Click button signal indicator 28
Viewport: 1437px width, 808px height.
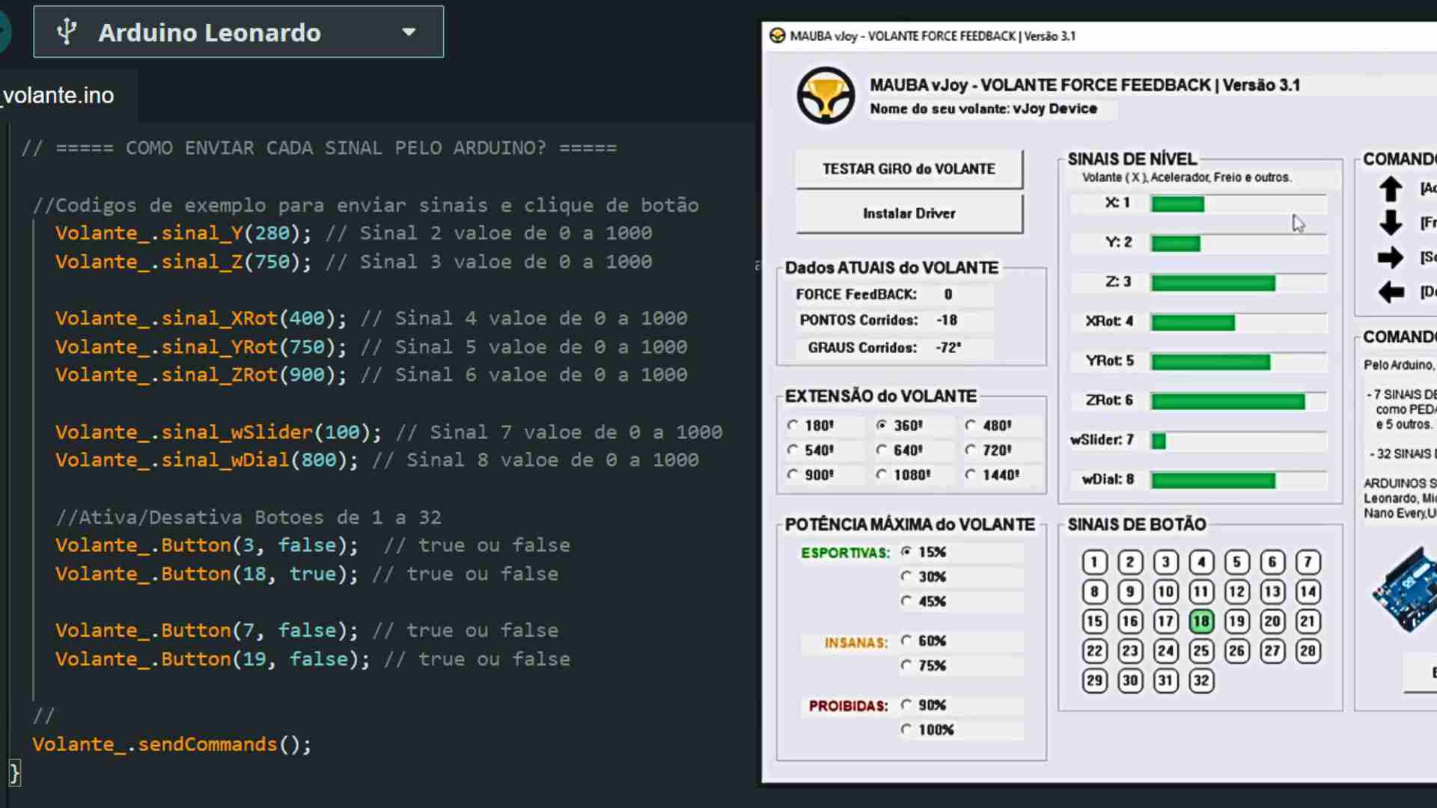[x=1308, y=652]
